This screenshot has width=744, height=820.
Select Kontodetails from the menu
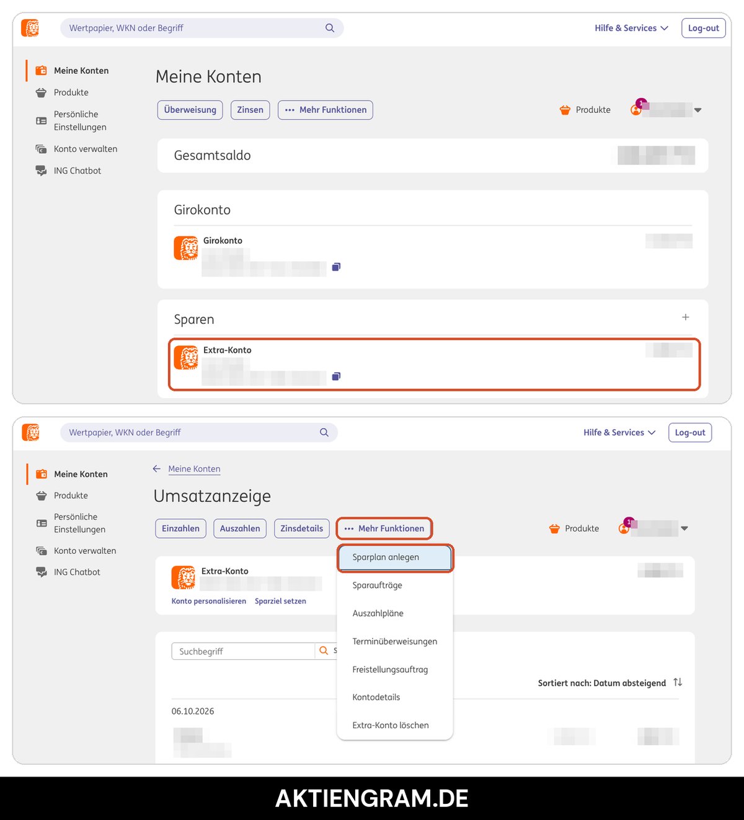point(395,697)
